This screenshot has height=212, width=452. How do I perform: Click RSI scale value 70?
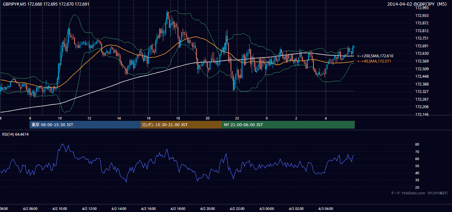click(x=417, y=152)
